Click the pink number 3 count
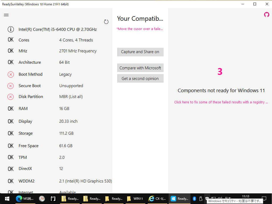 pyautogui.click(x=220, y=71)
